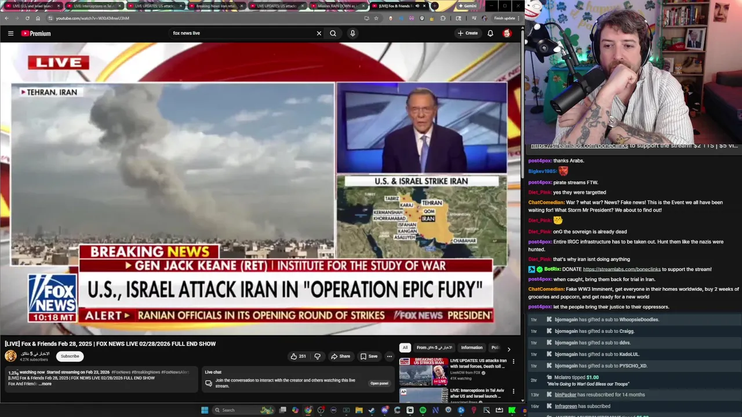Open the YouTube account avatar menu
This screenshot has height=417, width=742.
tap(507, 34)
